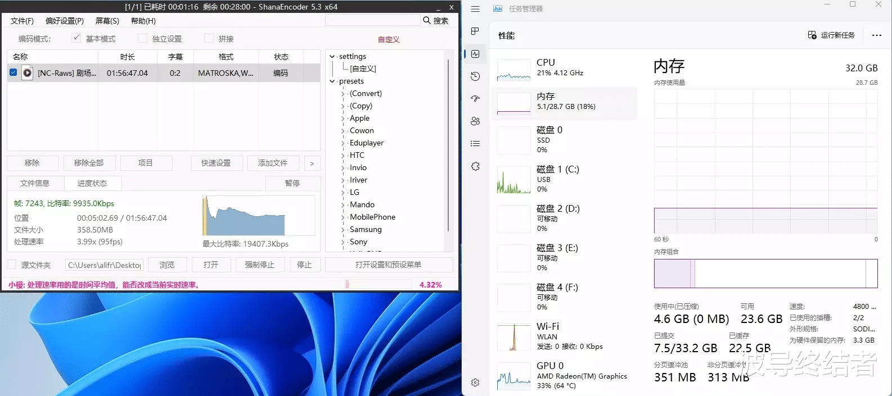Open Services icon in Task Manager sidebar
The height and width of the screenshot is (396, 892).
click(x=475, y=166)
